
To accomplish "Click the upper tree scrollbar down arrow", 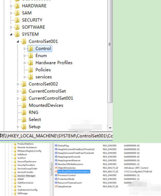I will click(110, 128).
